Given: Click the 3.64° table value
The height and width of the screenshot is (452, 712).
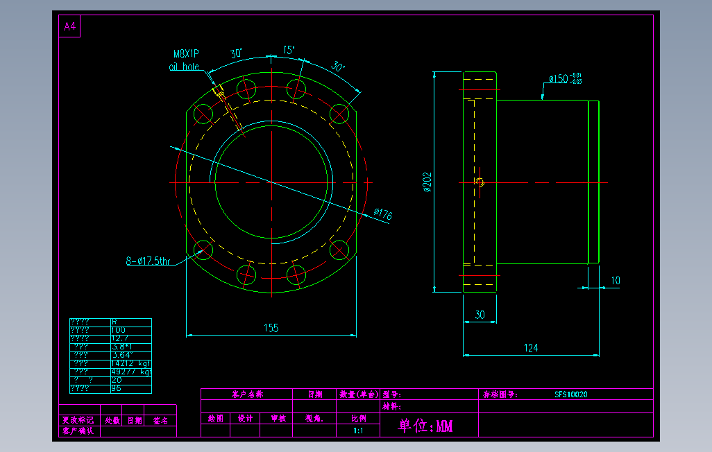Looking at the screenshot, I should coord(130,355).
